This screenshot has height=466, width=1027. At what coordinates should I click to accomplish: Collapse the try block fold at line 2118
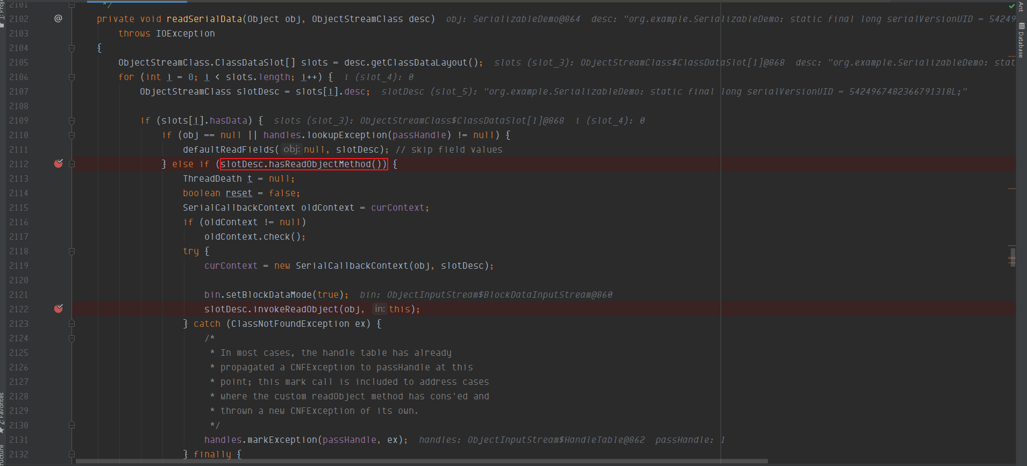click(x=72, y=251)
